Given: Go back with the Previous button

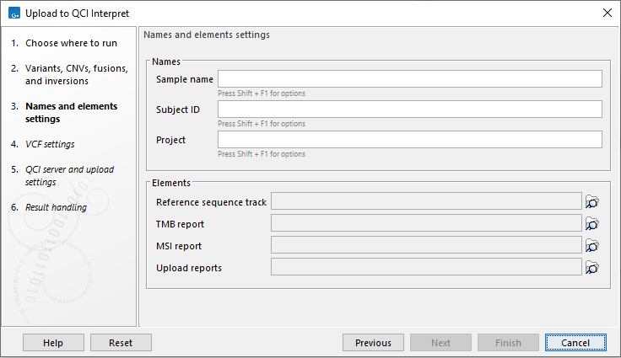Looking at the screenshot, I should (373, 343).
